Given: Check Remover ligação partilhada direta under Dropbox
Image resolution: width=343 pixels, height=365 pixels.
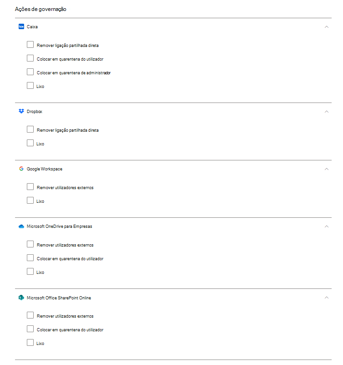Looking at the screenshot, I should 30,129.
